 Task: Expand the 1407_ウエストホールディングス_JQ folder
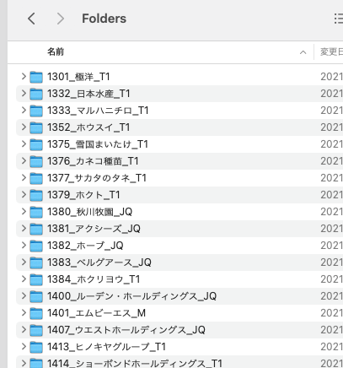tap(24, 329)
